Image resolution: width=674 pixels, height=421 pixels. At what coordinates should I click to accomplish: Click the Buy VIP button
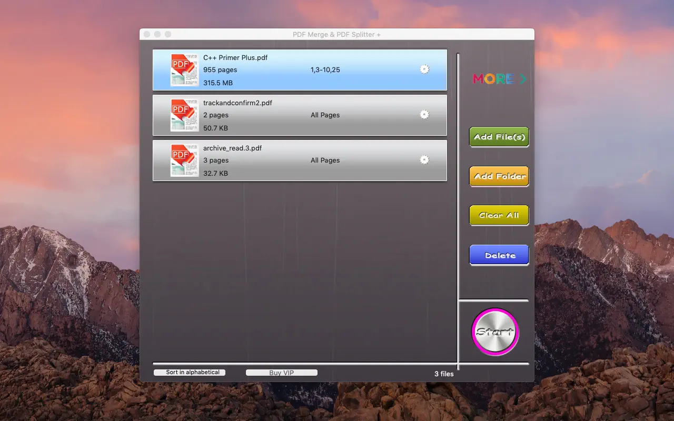coord(282,373)
